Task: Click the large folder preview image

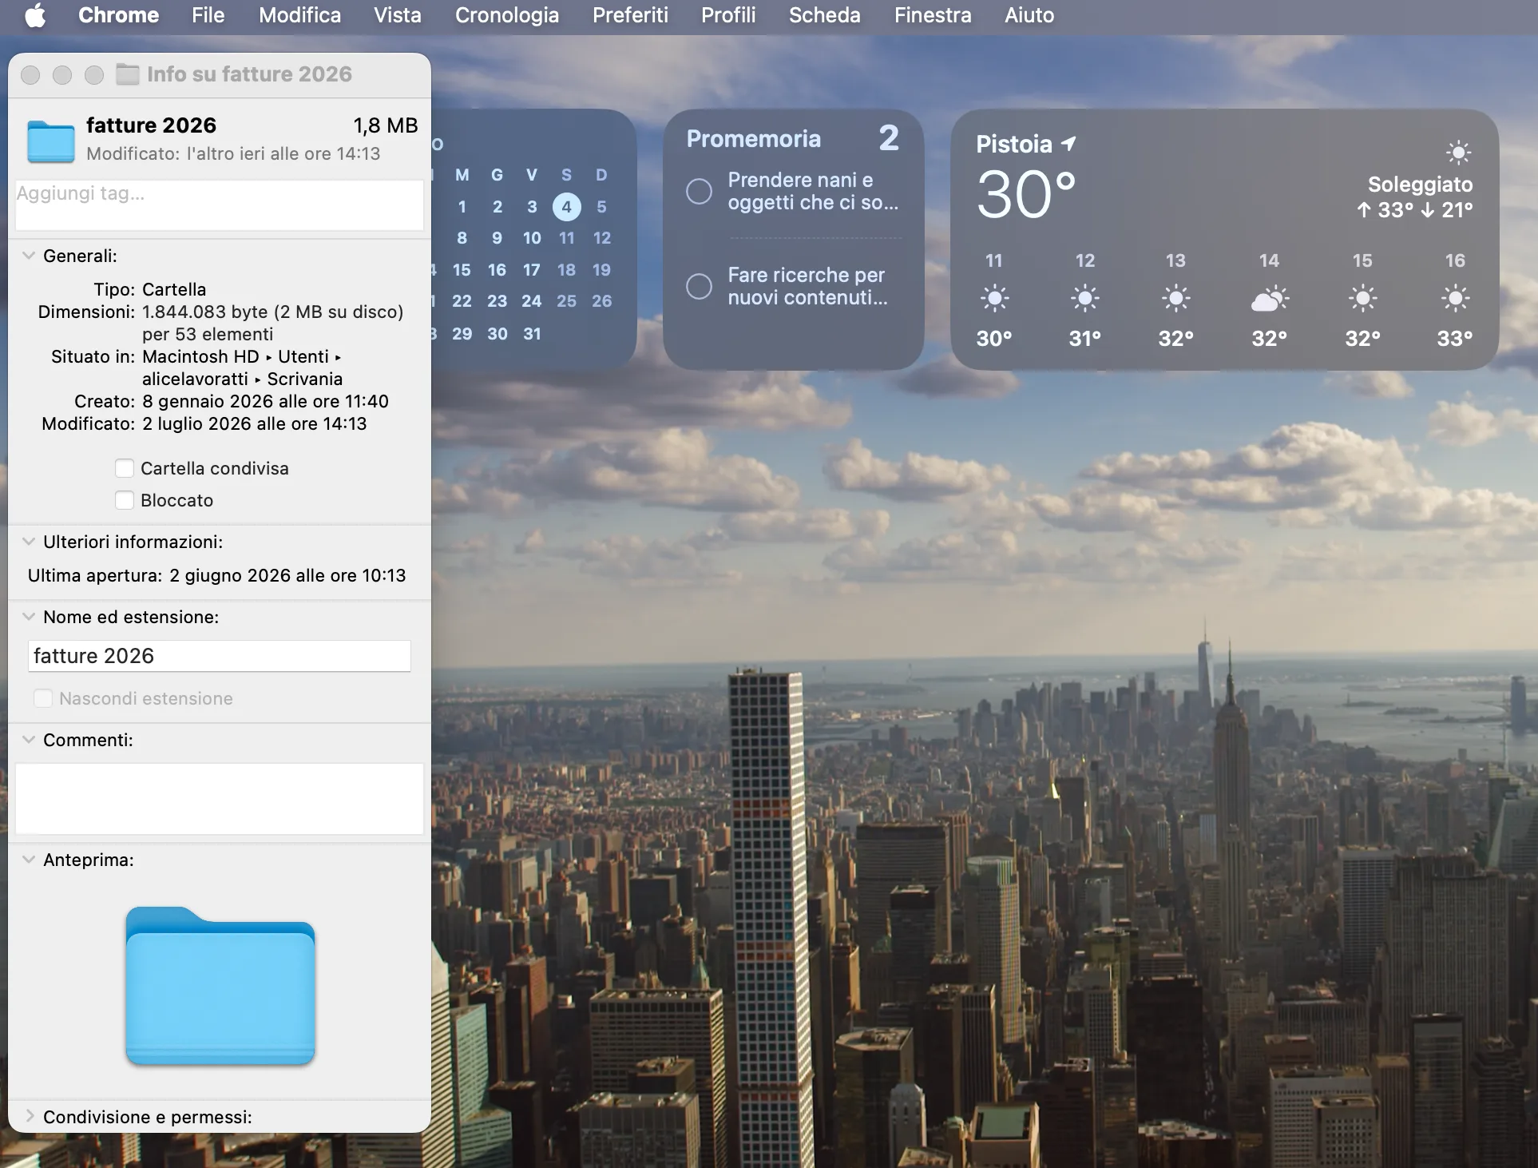Action: click(x=220, y=986)
